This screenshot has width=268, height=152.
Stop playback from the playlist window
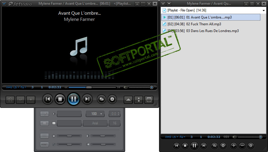pyautogui.click(x=185, y=146)
